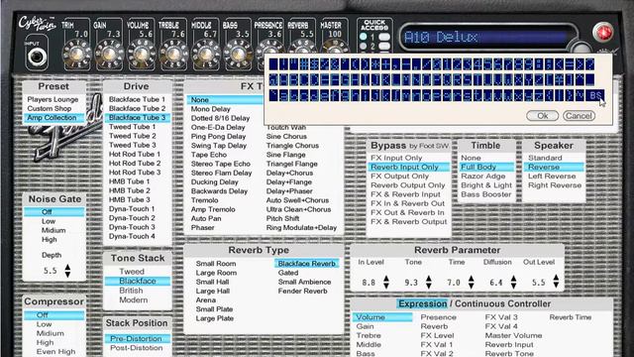Choose Tape Echo effect
Screen dimensions: 634x357
[209, 155]
